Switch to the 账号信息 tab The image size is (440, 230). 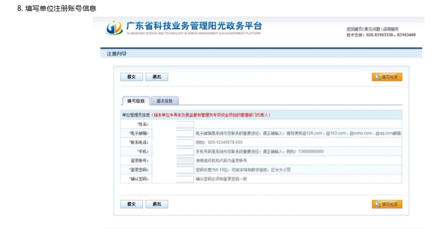(136, 101)
